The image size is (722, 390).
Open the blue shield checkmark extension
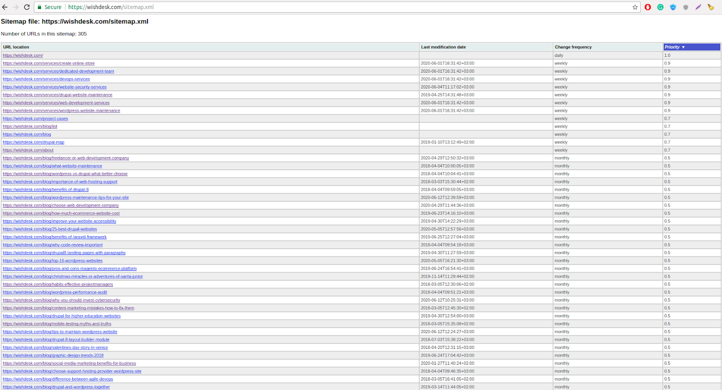673,7
